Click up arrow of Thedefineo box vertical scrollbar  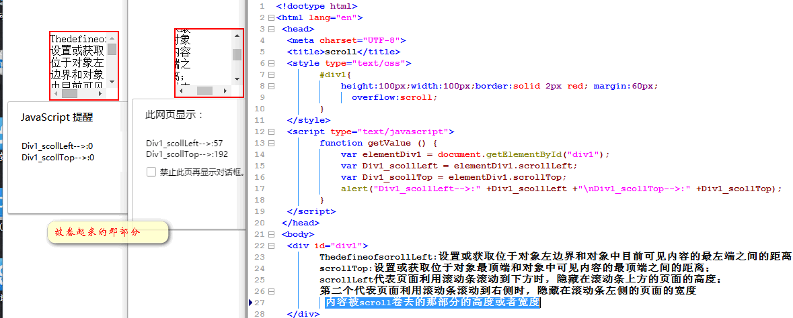pos(112,38)
